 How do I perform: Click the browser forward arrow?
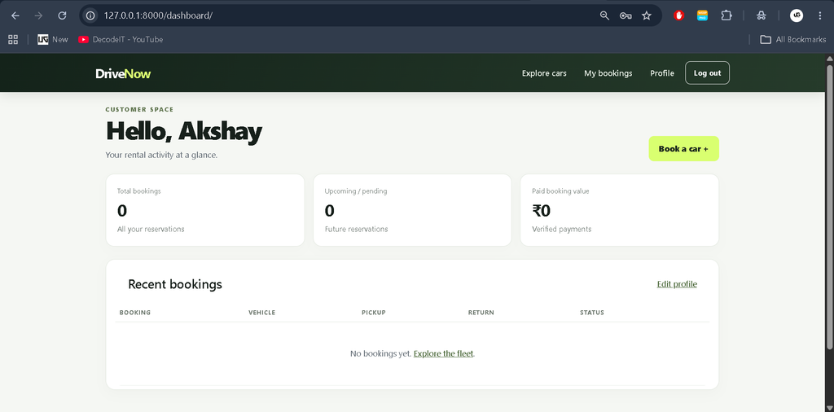coord(38,15)
